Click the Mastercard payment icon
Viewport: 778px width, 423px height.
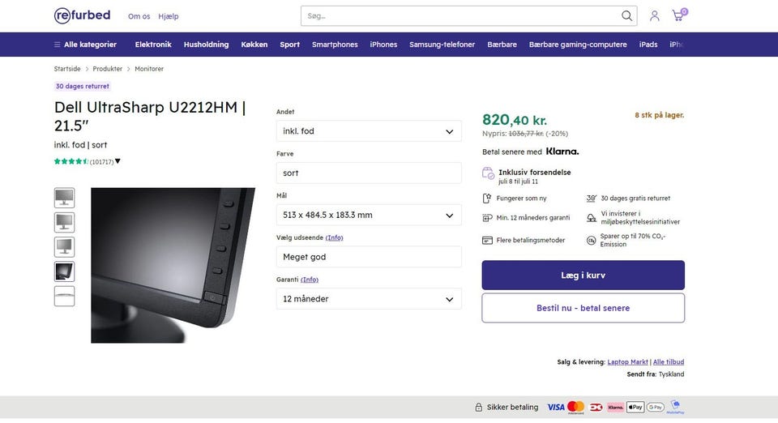(575, 407)
